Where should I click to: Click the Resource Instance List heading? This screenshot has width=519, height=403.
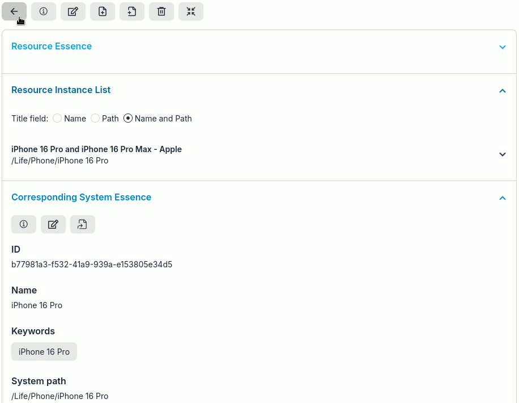click(61, 90)
